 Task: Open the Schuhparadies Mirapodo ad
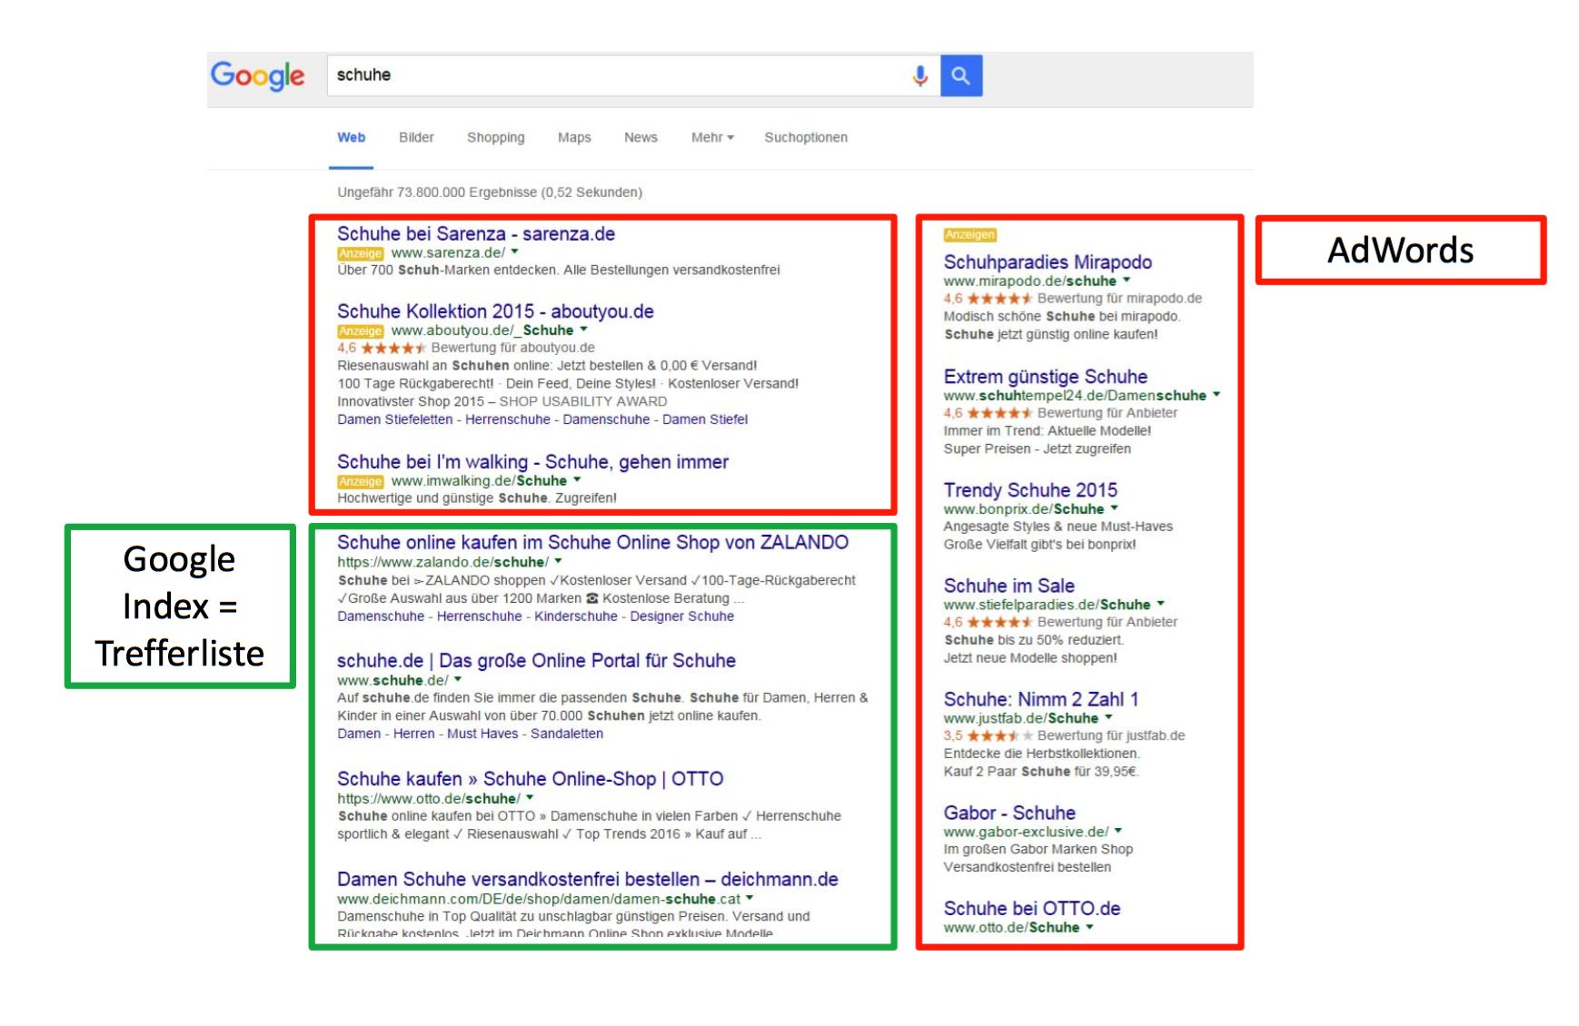point(1048,262)
